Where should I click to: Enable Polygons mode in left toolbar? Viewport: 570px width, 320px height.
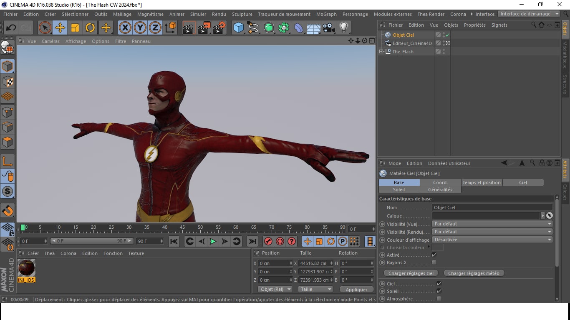click(x=8, y=142)
